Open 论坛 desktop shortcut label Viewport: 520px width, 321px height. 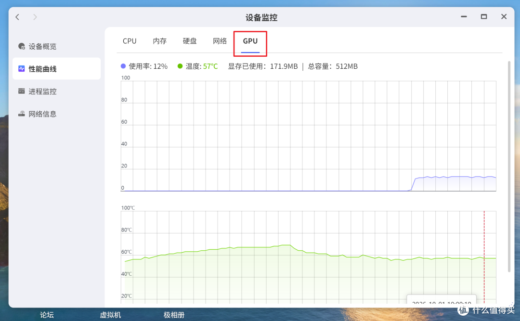[47, 315]
